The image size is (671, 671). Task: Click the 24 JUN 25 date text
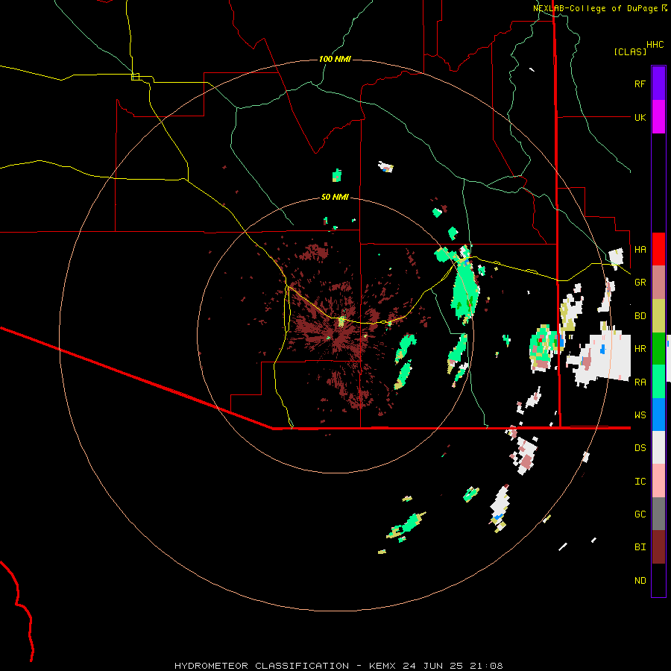(x=435, y=666)
